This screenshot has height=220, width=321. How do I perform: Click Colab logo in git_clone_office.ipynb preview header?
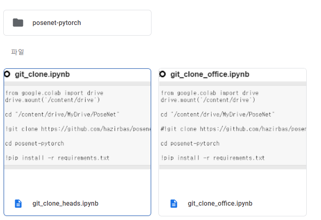pos(163,74)
